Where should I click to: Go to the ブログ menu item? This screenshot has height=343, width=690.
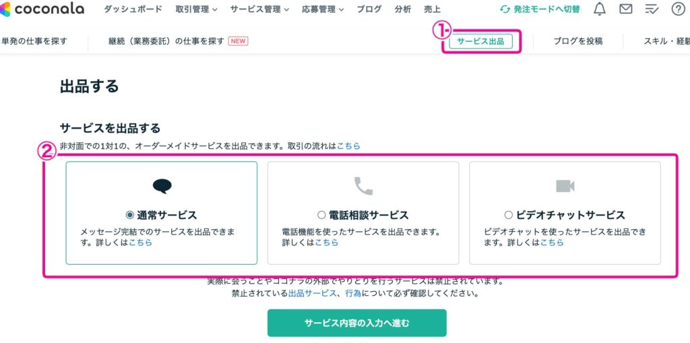(369, 9)
